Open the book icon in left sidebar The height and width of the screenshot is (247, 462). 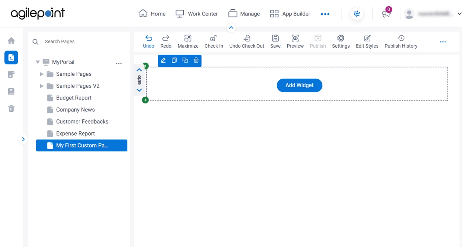(11, 92)
